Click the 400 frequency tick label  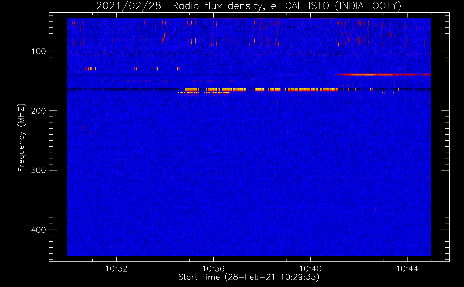pos(38,230)
